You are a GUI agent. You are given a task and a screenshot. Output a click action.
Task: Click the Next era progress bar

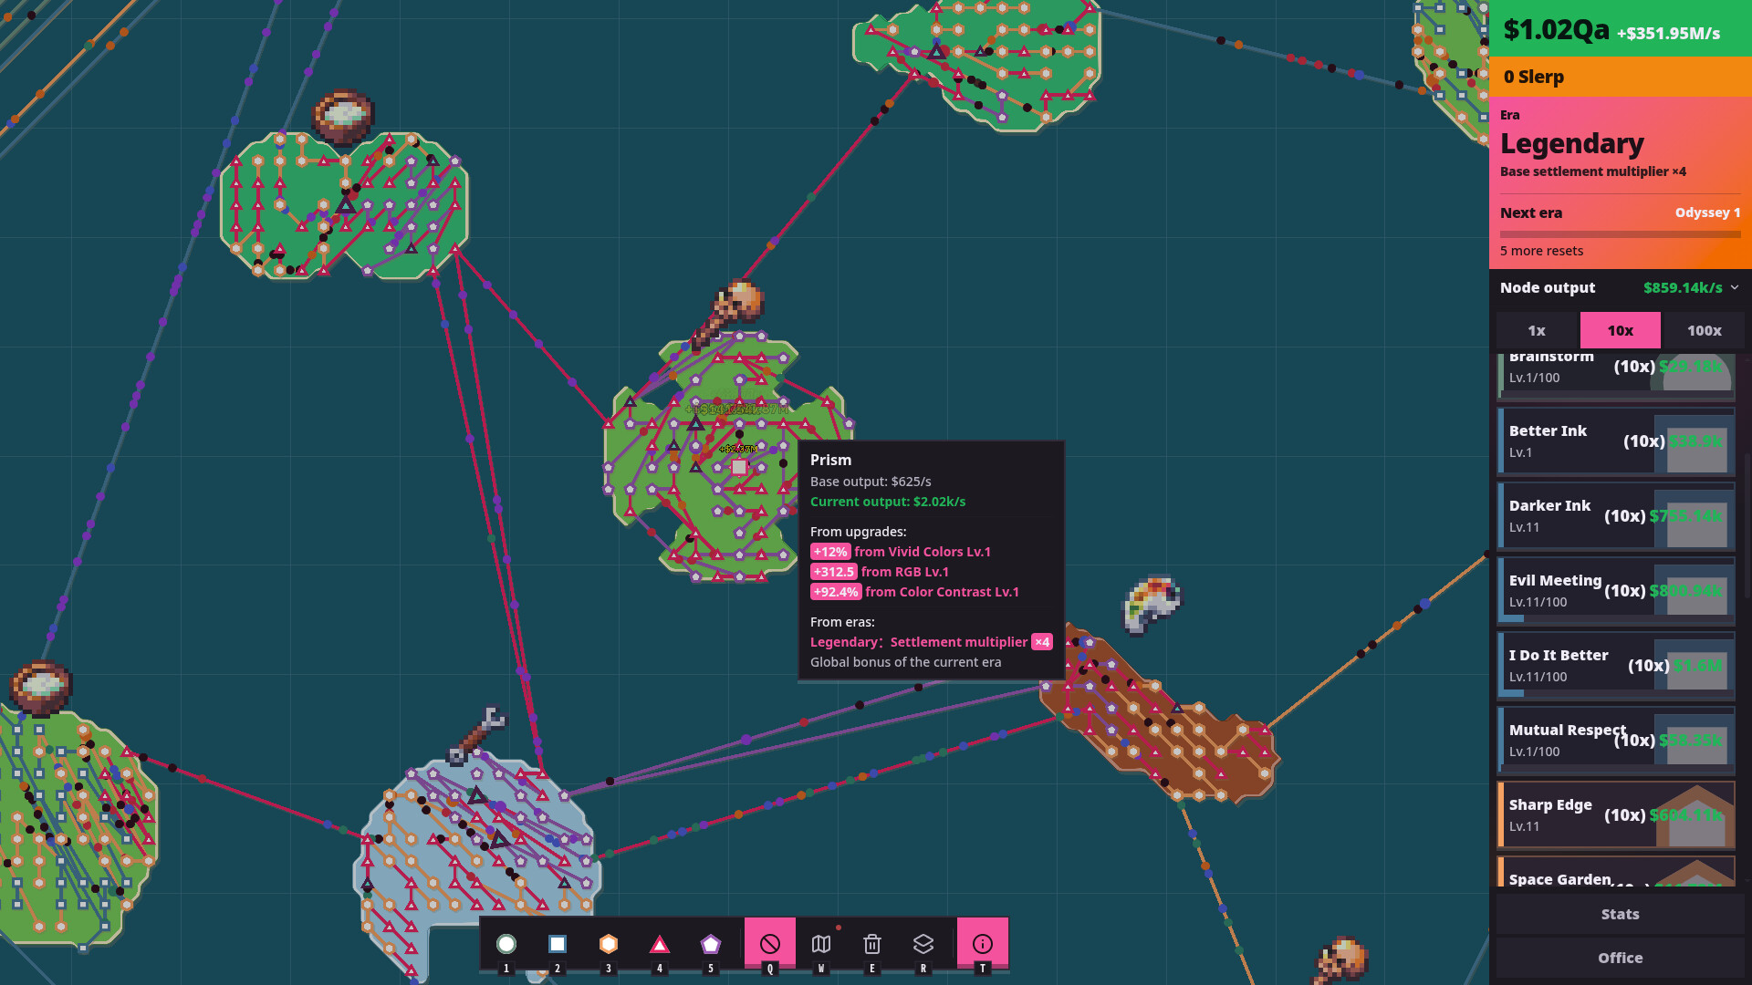(1621, 234)
